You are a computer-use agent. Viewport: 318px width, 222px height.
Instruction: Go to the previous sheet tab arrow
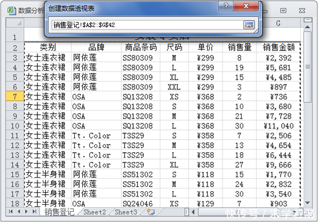[19, 212]
